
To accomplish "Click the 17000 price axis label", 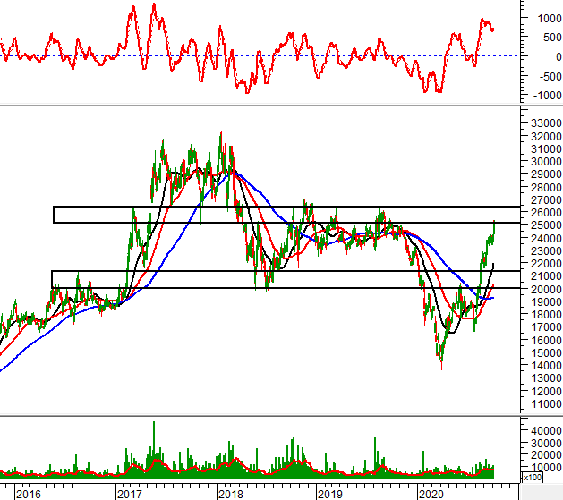I will click(546, 326).
